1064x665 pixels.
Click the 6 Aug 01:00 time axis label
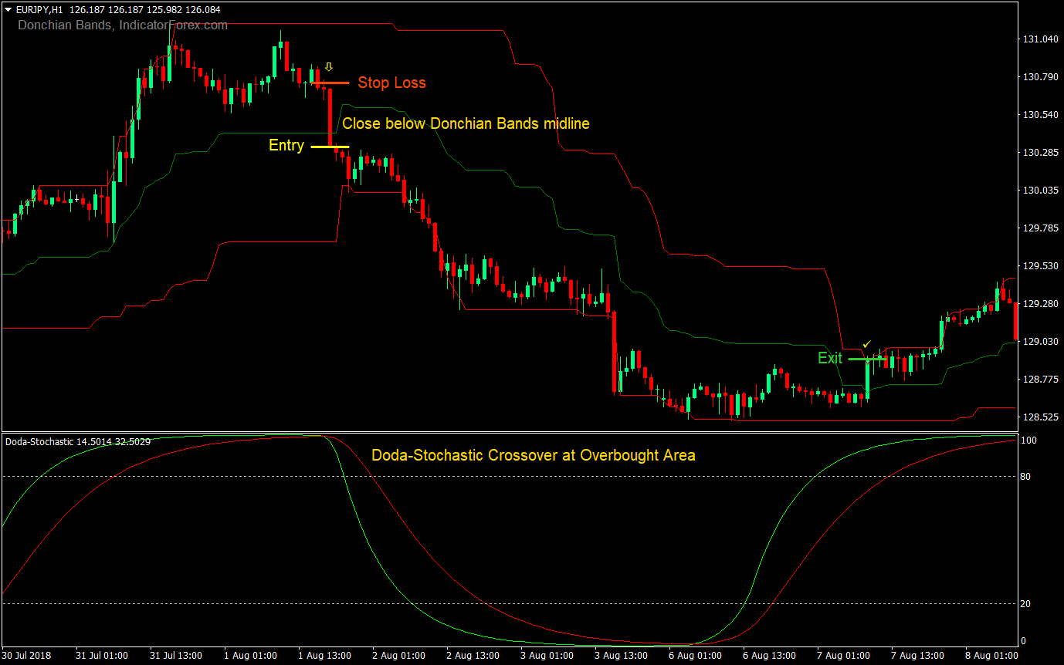pos(693,656)
